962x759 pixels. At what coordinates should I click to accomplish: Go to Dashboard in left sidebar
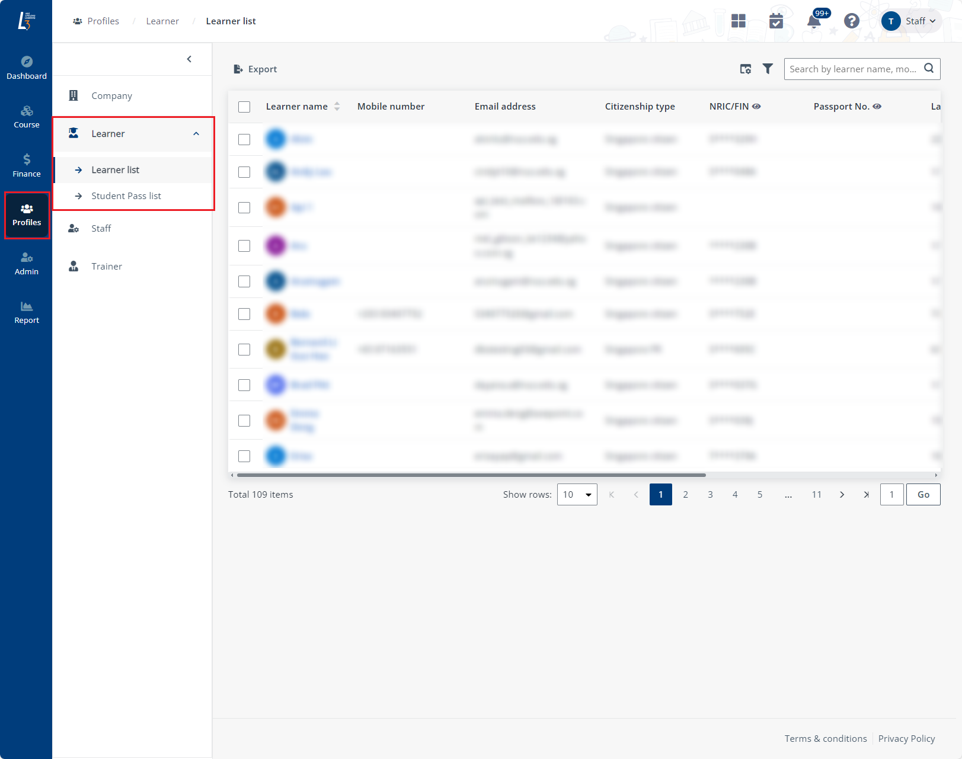point(26,68)
